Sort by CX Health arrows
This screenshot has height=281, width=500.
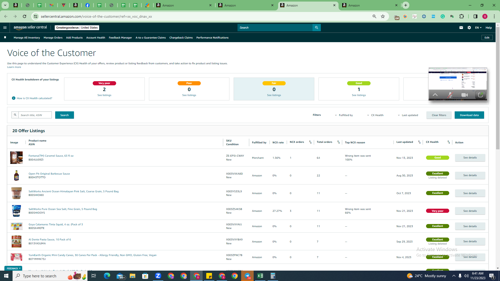(448, 142)
